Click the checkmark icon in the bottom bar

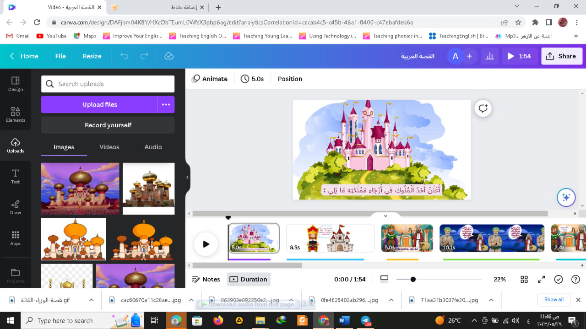tap(558, 279)
